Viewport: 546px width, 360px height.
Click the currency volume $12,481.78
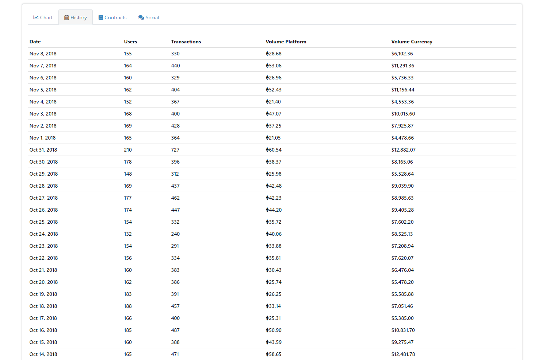pos(403,354)
